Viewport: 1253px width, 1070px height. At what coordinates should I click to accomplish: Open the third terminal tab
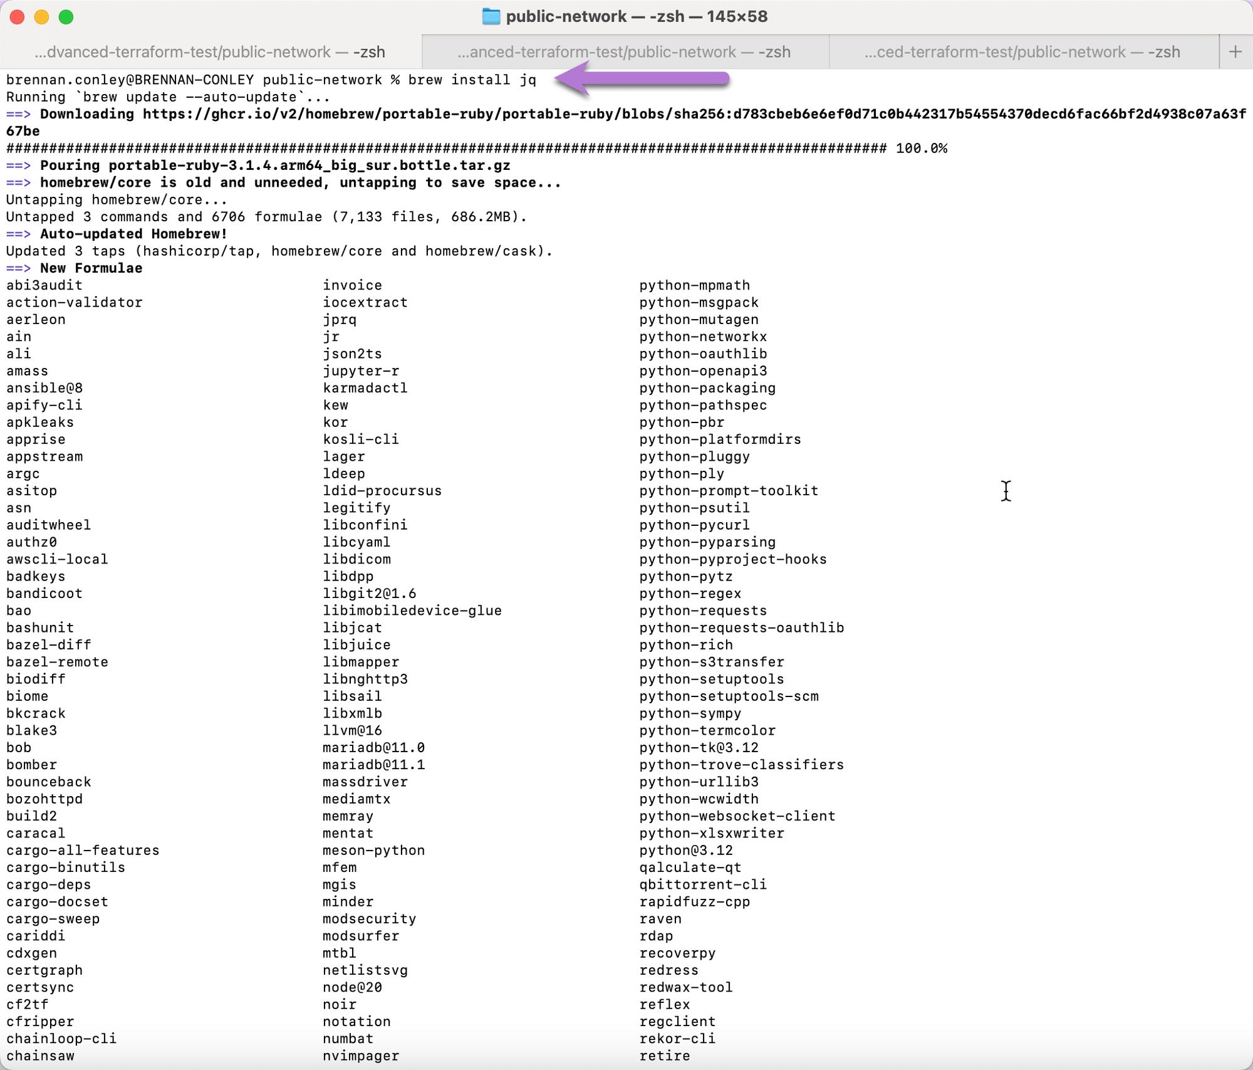tap(1022, 52)
